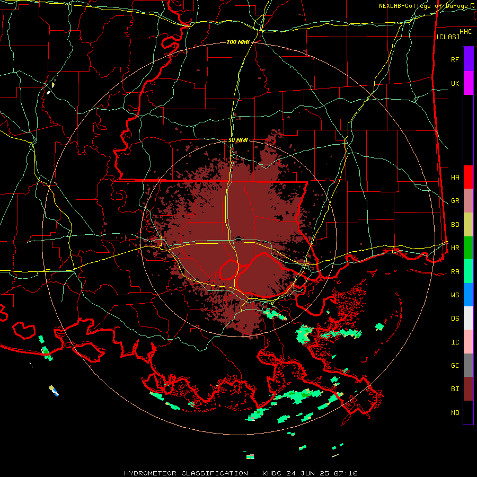Click the BD yellow legend swatch

468,225
